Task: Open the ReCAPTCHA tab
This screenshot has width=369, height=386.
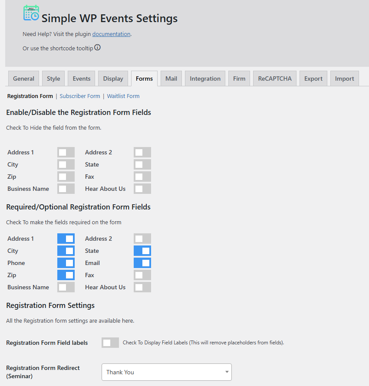Action: [x=275, y=79]
